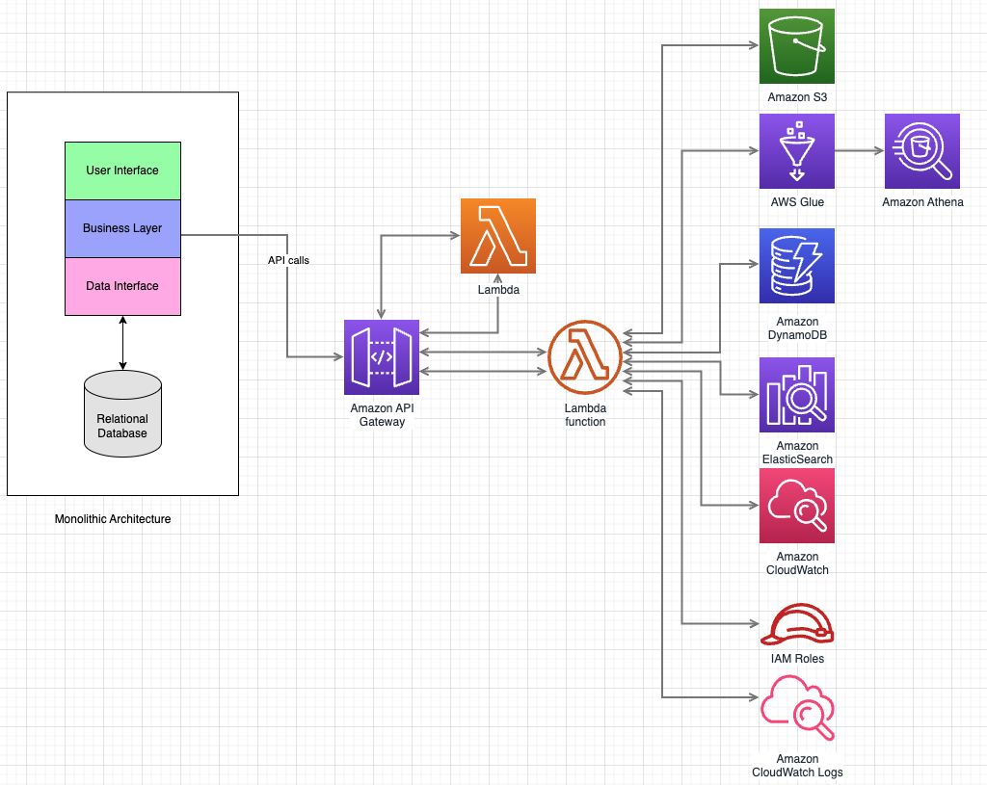Select the pink Data Interface box
This screenshot has width=987, height=785.
[x=122, y=286]
